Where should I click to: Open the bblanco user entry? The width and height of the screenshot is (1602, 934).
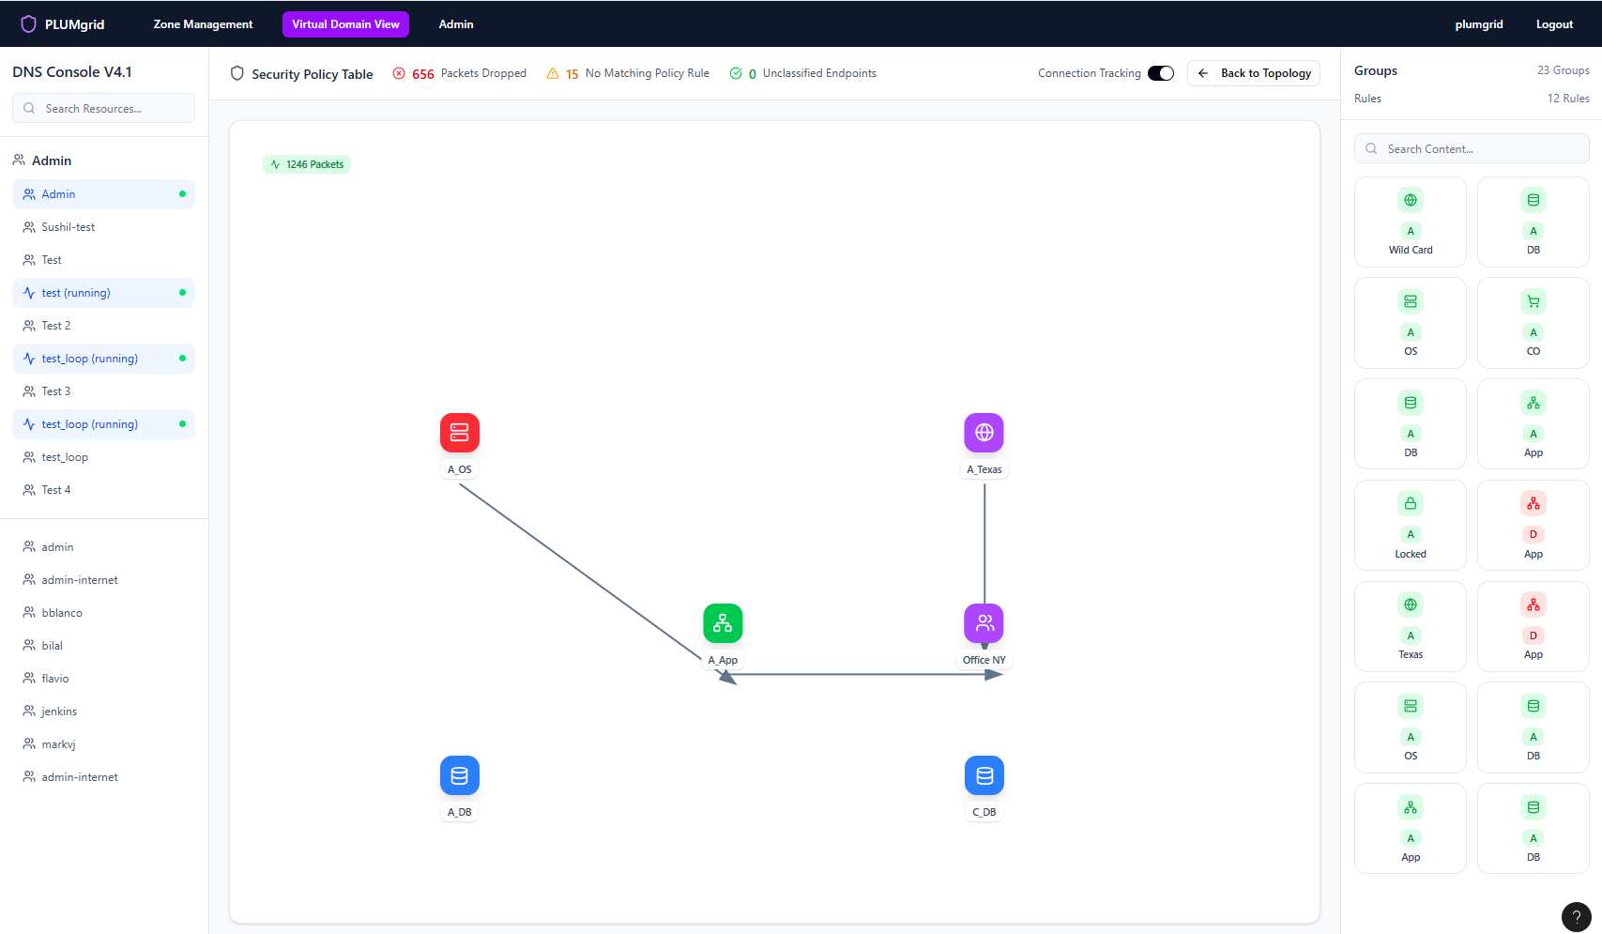(x=62, y=613)
